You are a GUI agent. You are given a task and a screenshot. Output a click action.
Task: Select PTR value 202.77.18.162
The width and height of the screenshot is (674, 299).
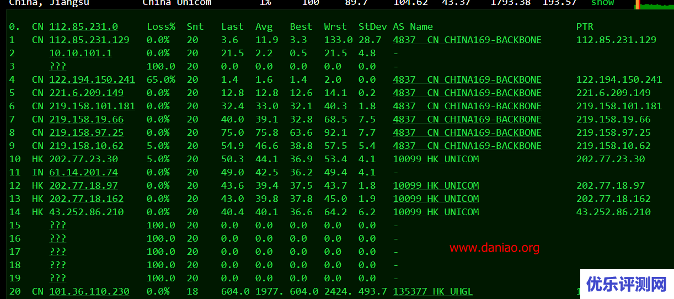pos(614,199)
